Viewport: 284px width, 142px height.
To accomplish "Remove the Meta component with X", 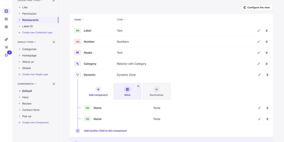I will click(138, 86).
